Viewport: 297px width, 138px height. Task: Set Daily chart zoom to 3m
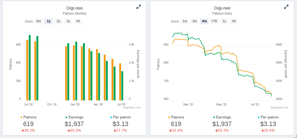[195, 21]
